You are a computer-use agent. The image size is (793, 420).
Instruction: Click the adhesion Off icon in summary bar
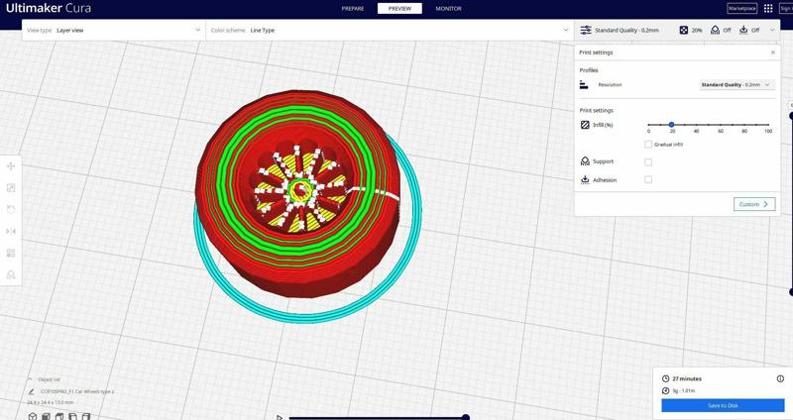(x=743, y=31)
